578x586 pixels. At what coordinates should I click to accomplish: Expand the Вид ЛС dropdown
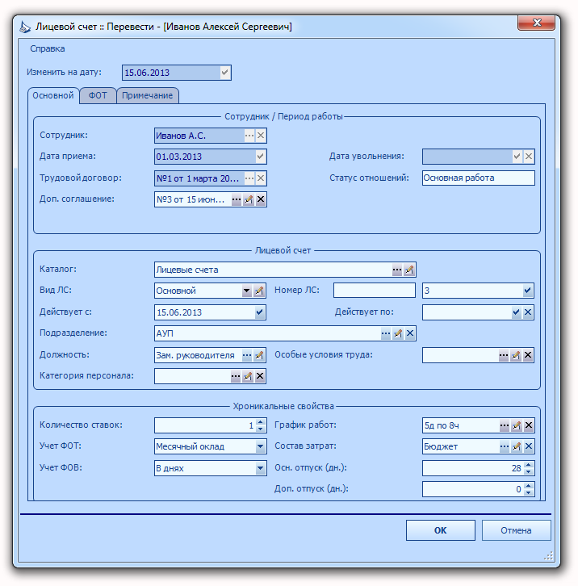pos(246,291)
